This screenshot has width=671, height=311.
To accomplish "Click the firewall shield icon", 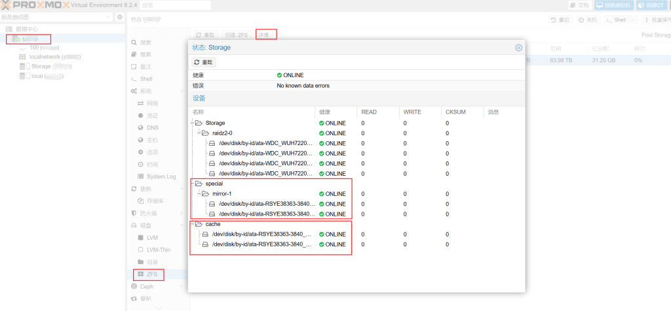I will (x=134, y=213).
